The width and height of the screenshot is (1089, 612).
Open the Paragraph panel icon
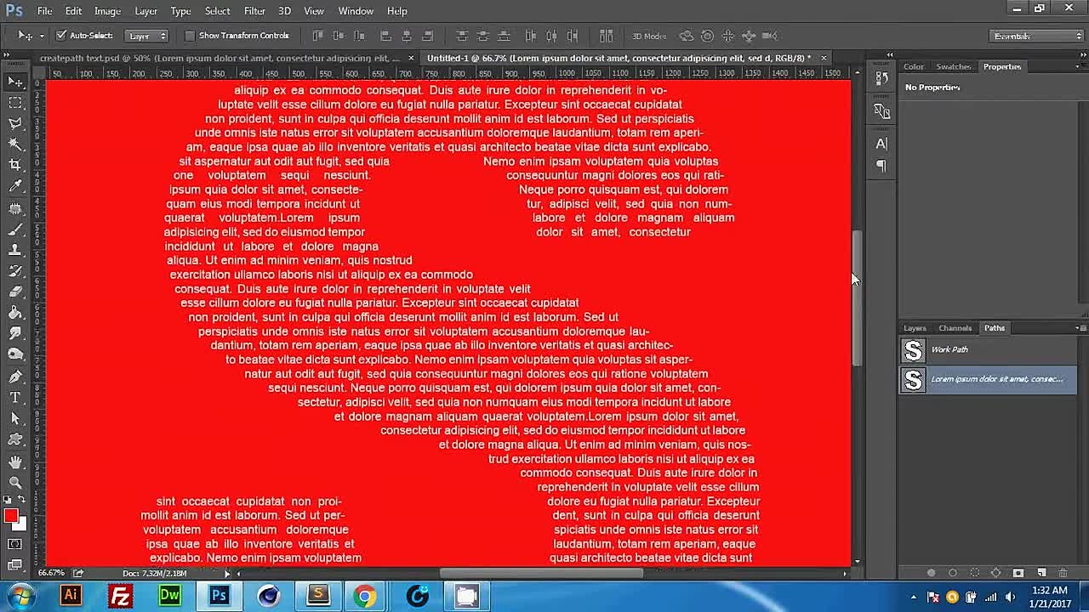tap(881, 166)
